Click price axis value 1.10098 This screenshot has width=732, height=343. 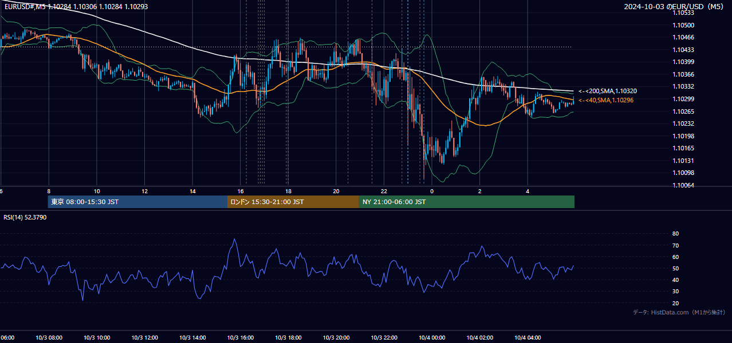click(684, 173)
